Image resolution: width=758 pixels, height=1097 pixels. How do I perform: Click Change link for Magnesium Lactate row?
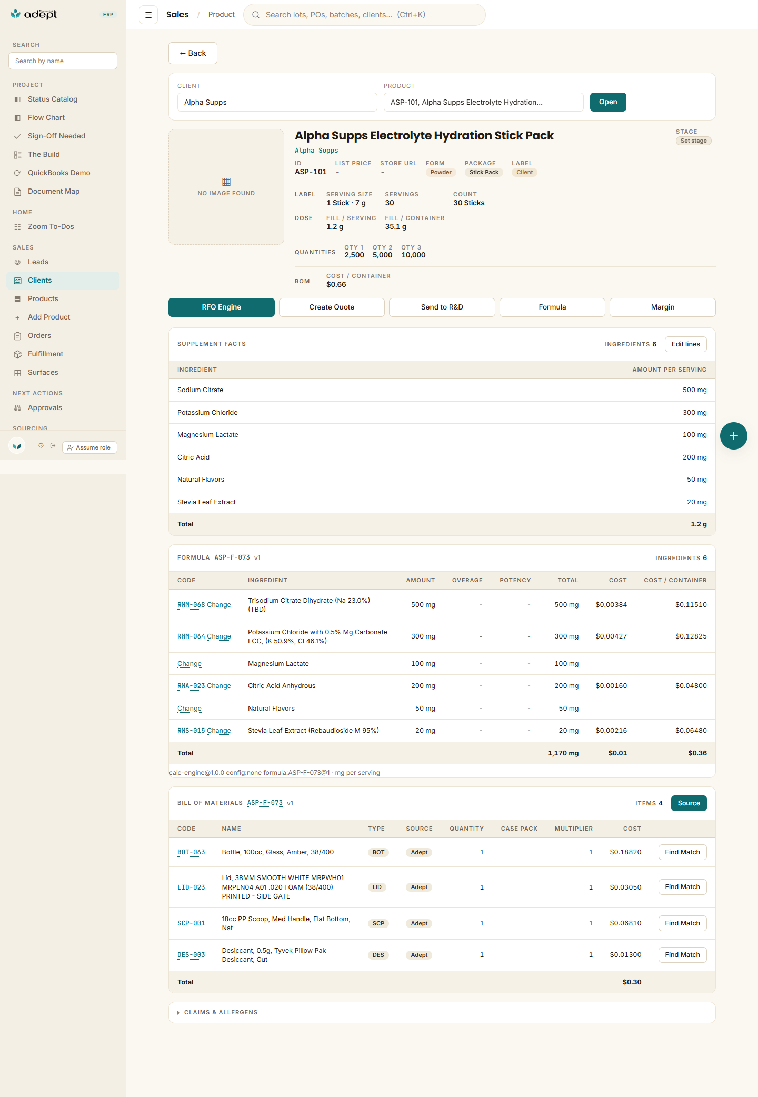[x=189, y=664]
